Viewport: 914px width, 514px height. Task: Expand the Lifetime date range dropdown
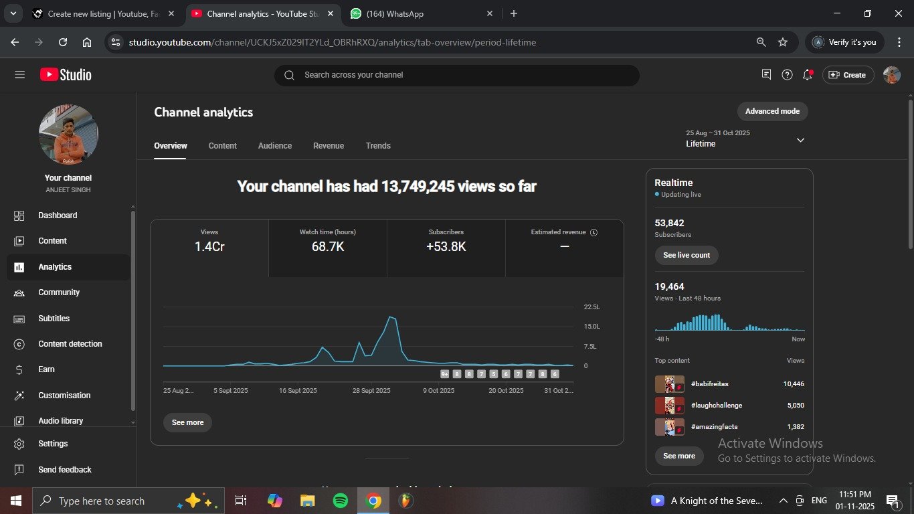pyautogui.click(x=800, y=140)
